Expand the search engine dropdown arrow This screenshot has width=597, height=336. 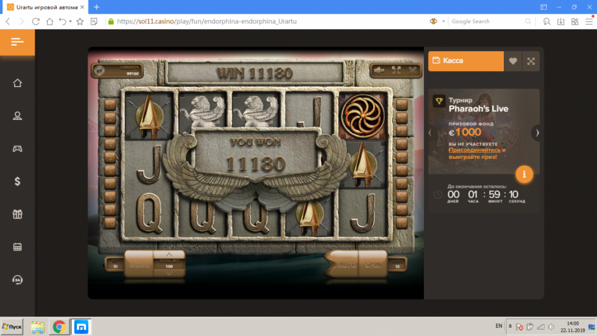tap(444, 21)
